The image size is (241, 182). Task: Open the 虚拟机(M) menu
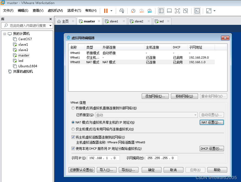click(x=55, y=11)
